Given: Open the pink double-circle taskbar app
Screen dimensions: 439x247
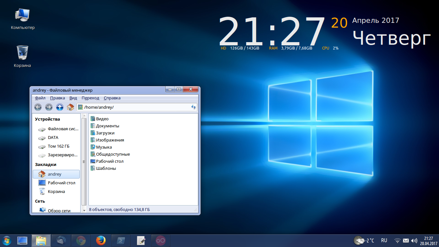Looking at the screenshot, I should click(x=161, y=241).
